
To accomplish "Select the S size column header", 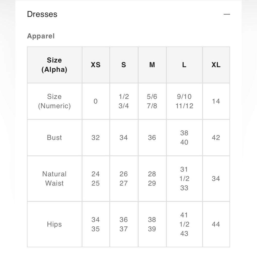I will pos(124,65).
